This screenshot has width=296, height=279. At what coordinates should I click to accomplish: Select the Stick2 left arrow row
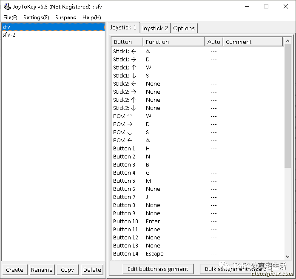click(198, 84)
